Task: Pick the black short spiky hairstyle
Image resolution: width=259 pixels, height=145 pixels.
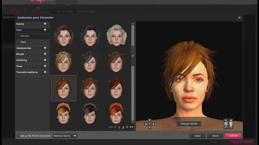Action: click(x=90, y=62)
